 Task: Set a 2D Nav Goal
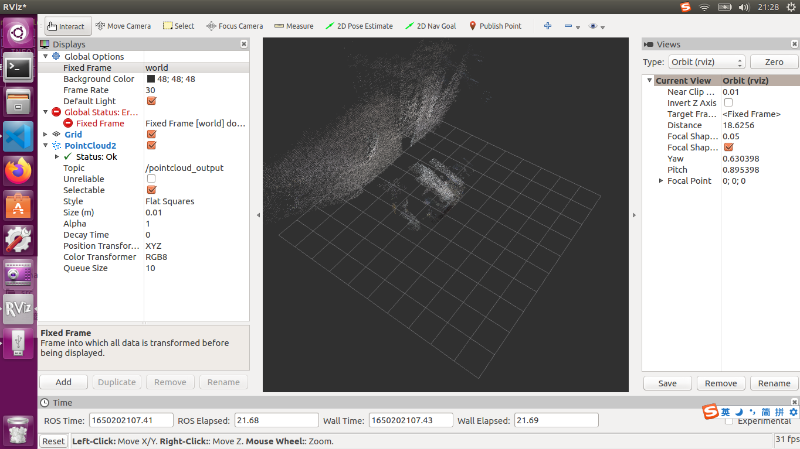tap(430, 26)
